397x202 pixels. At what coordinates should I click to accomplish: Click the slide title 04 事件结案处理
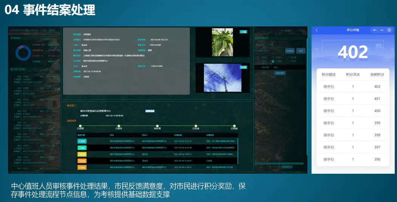point(50,11)
